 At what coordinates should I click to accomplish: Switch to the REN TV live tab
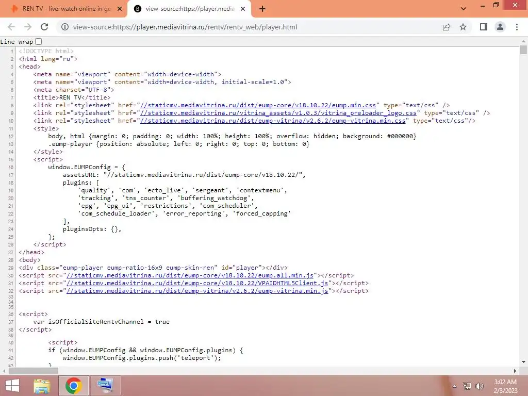click(64, 9)
